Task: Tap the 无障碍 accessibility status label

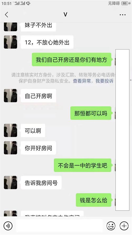Action: [x=114, y=3]
